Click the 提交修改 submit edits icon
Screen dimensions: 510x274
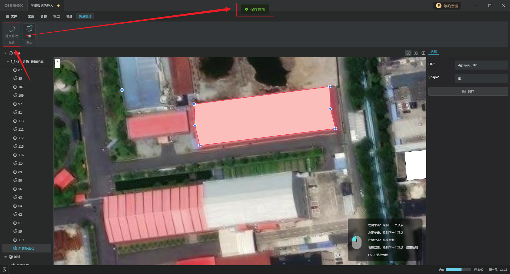pos(12,29)
